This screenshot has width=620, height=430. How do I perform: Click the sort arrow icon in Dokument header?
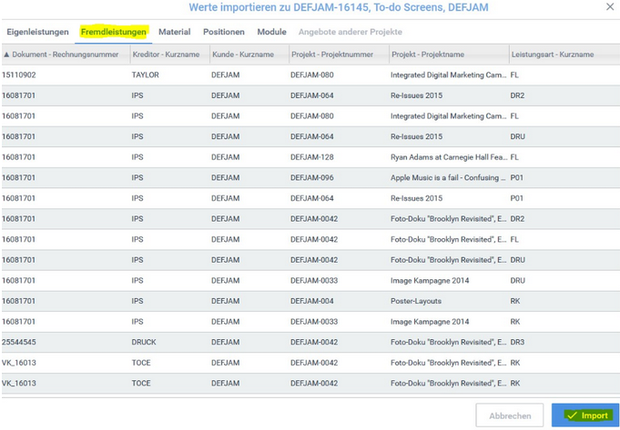click(6, 55)
